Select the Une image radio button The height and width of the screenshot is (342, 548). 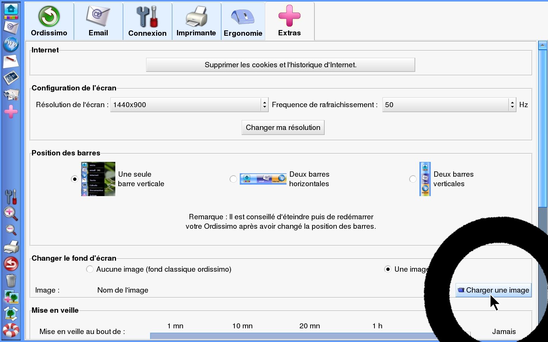tap(388, 269)
